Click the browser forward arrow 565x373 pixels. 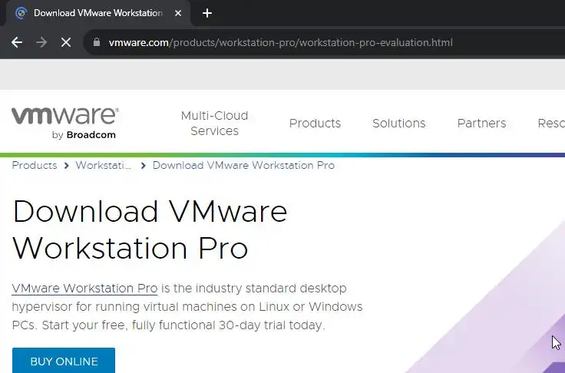[41, 42]
